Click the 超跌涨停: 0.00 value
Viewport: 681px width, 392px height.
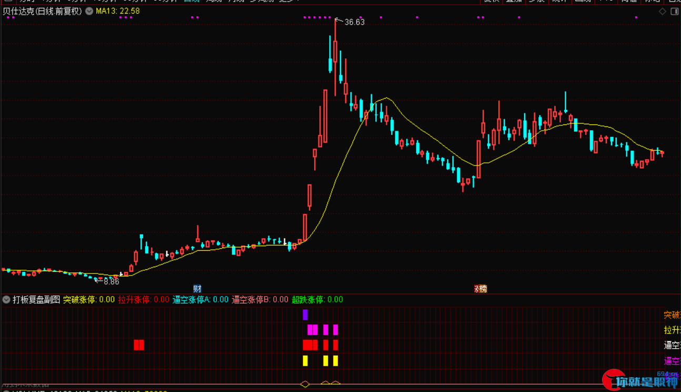317,300
